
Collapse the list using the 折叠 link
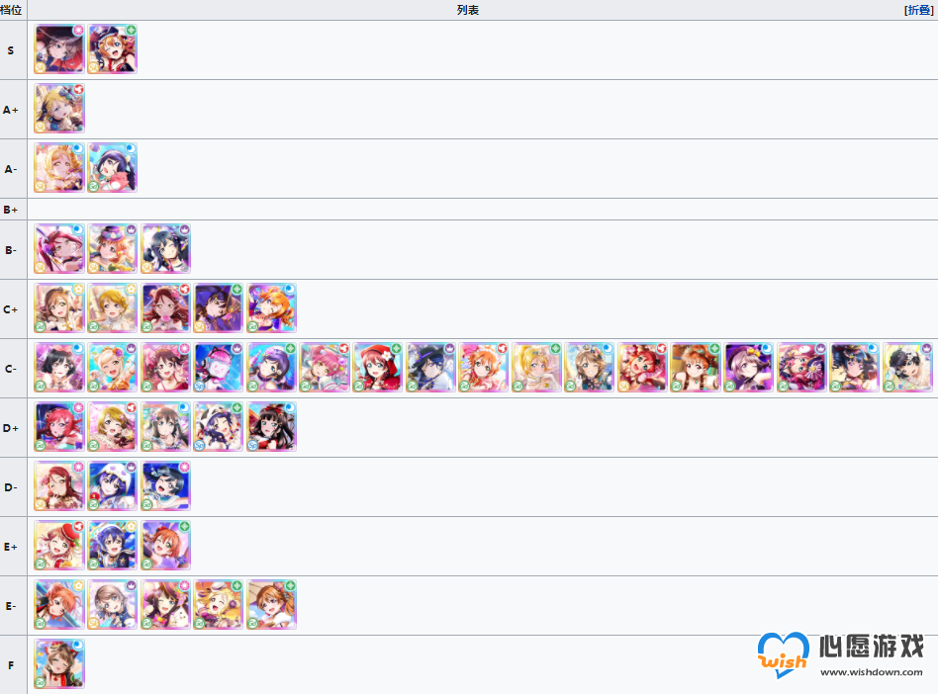pos(919,10)
